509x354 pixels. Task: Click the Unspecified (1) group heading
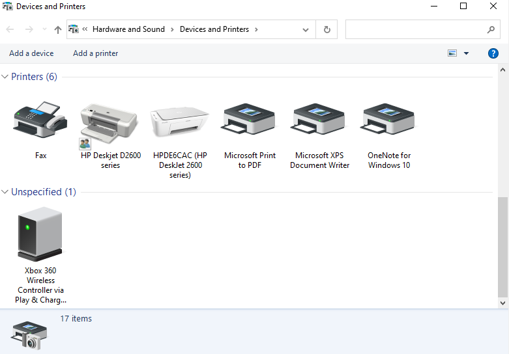pyautogui.click(x=44, y=192)
